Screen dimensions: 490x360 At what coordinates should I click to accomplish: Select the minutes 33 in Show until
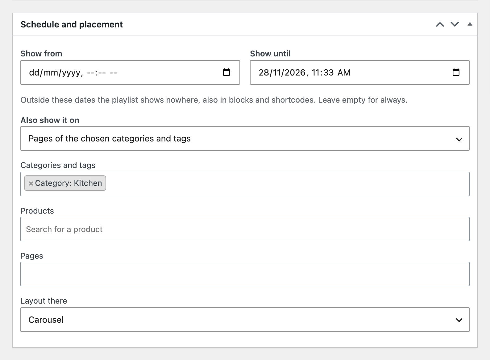328,72
